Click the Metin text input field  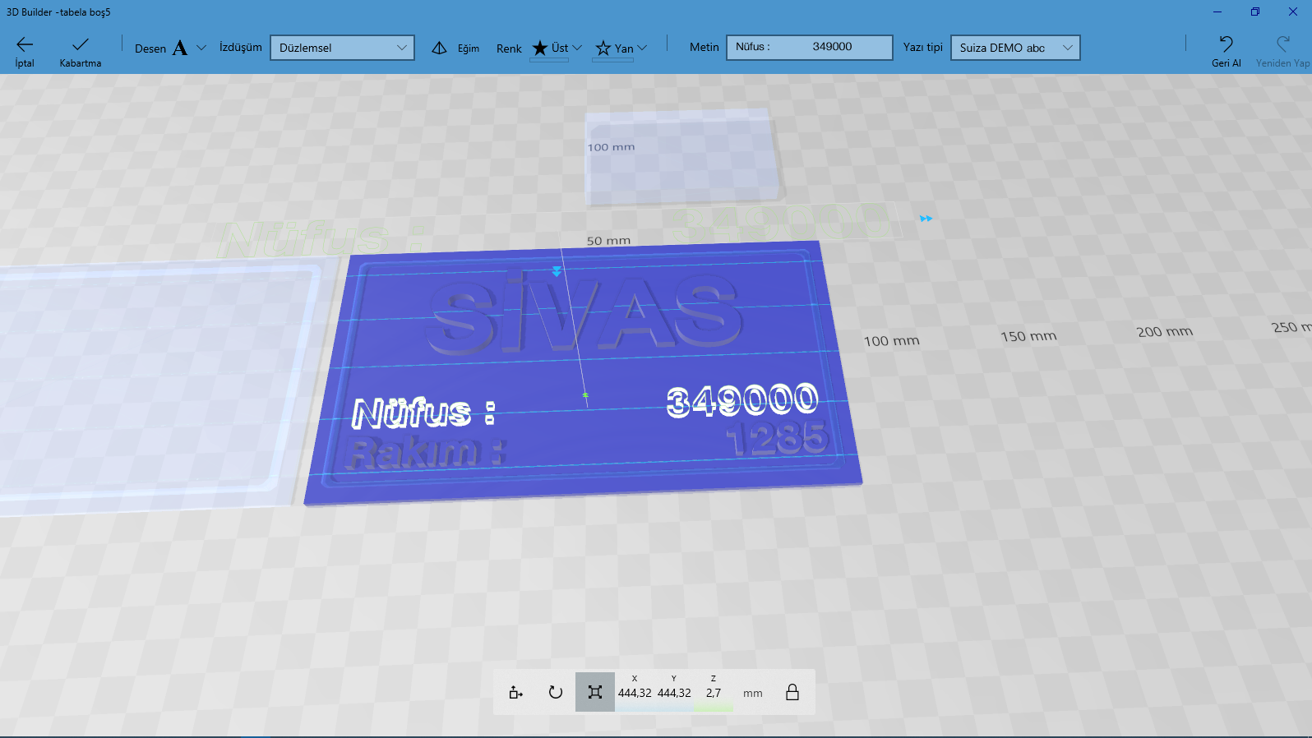coord(810,47)
